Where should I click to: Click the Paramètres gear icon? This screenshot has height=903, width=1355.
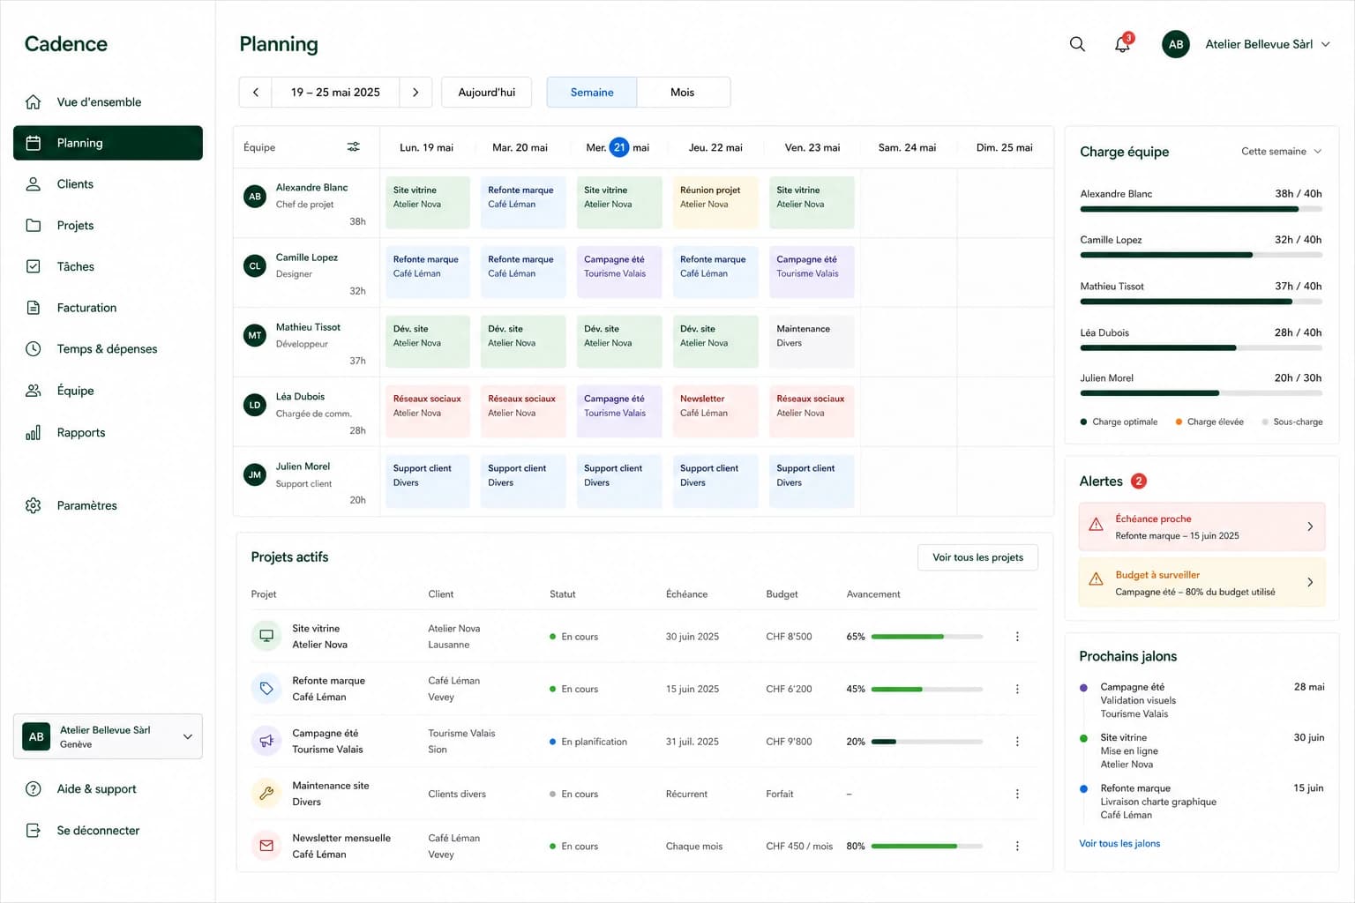(x=34, y=505)
